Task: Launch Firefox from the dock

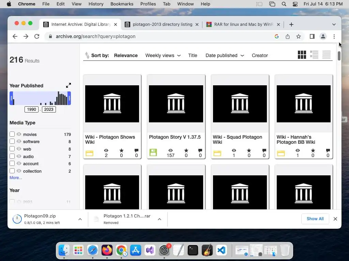Action: 107,250
